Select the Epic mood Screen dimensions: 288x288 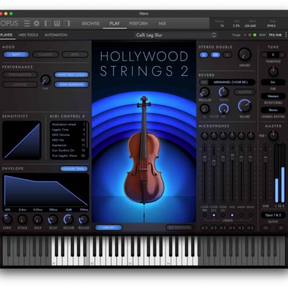coord(75,55)
